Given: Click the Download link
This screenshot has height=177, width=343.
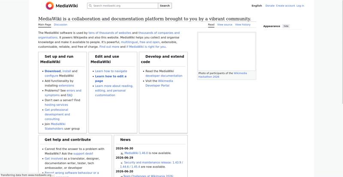Looking at the screenshot, I should pos(52,71).
